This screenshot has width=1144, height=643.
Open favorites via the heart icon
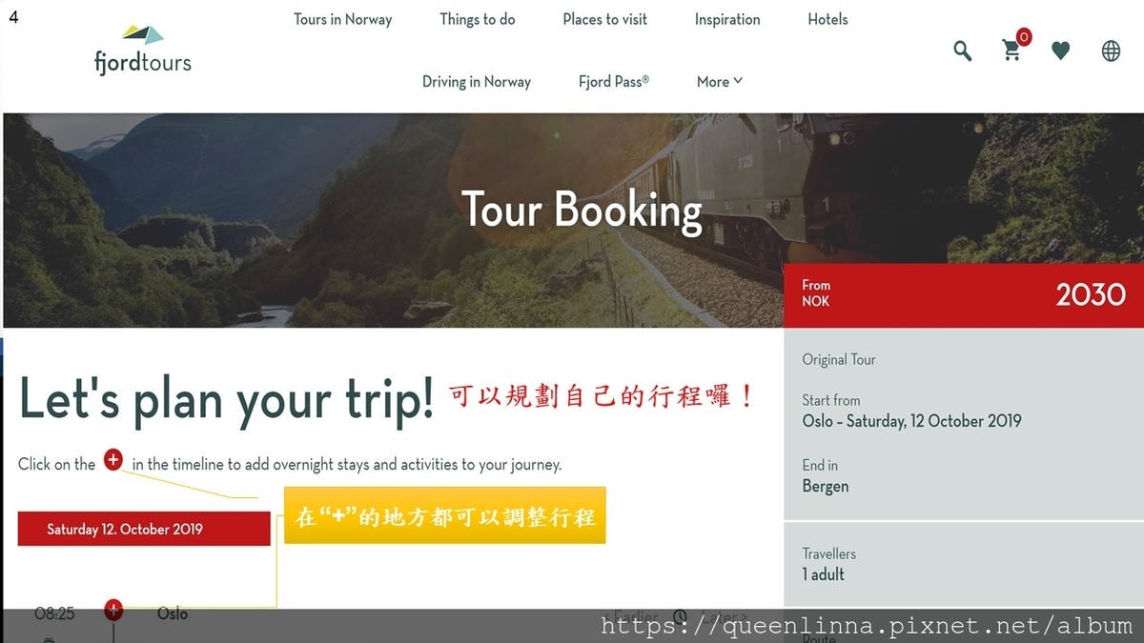[x=1061, y=50]
